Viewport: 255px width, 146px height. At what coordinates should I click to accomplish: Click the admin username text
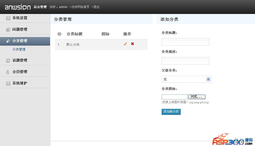click(63, 7)
